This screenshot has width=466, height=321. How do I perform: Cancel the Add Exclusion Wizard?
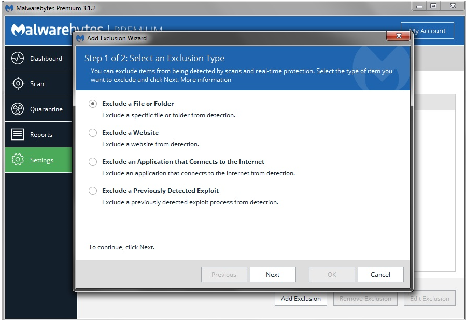click(x=380, y=274)
